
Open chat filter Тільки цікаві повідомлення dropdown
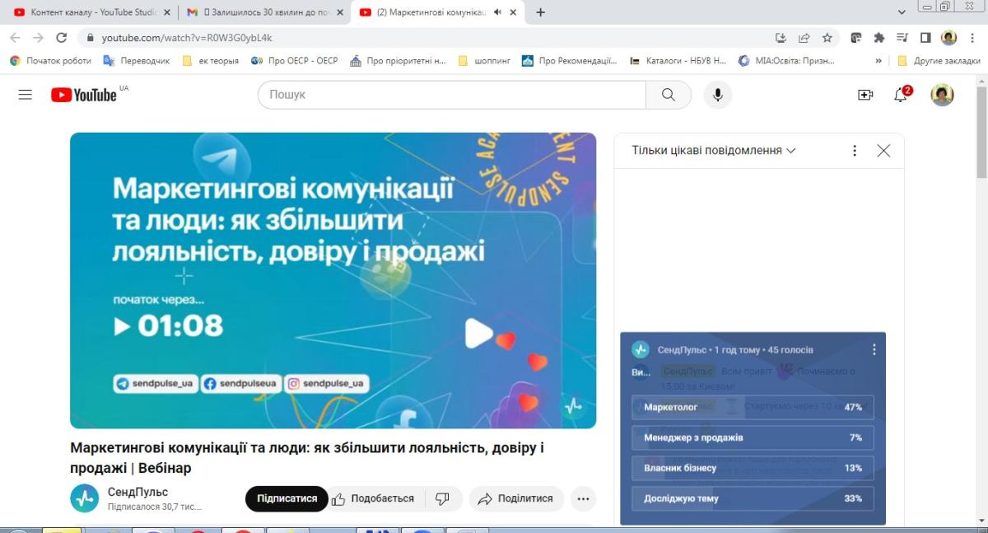coord(714,151)
